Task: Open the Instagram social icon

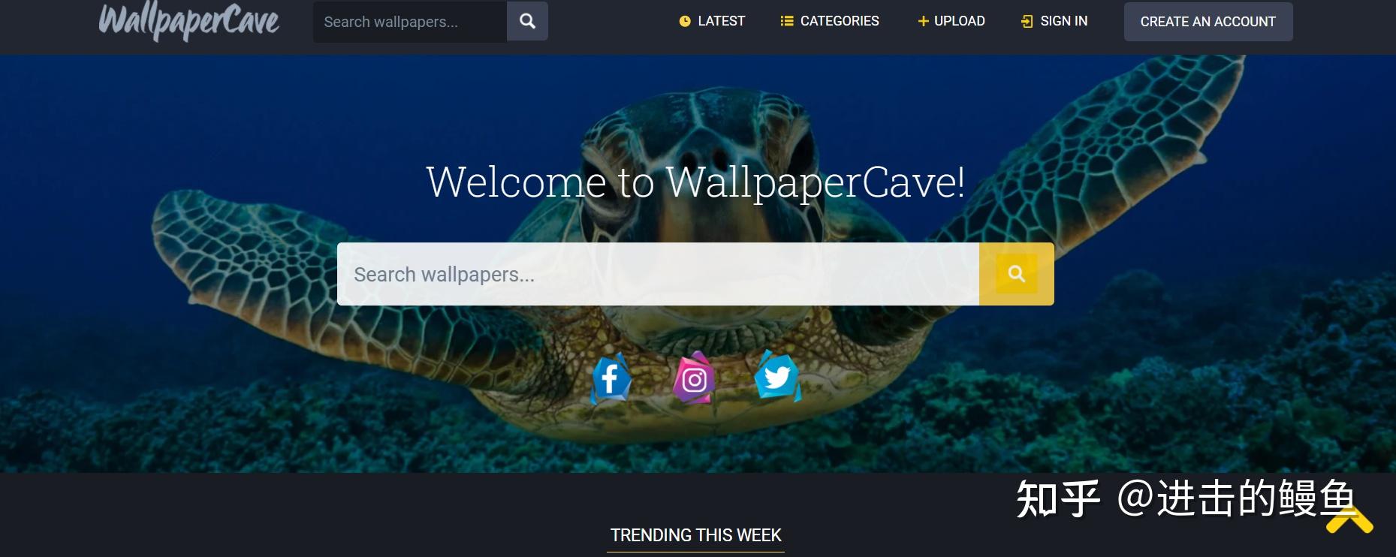Action: tap(694, 378)
